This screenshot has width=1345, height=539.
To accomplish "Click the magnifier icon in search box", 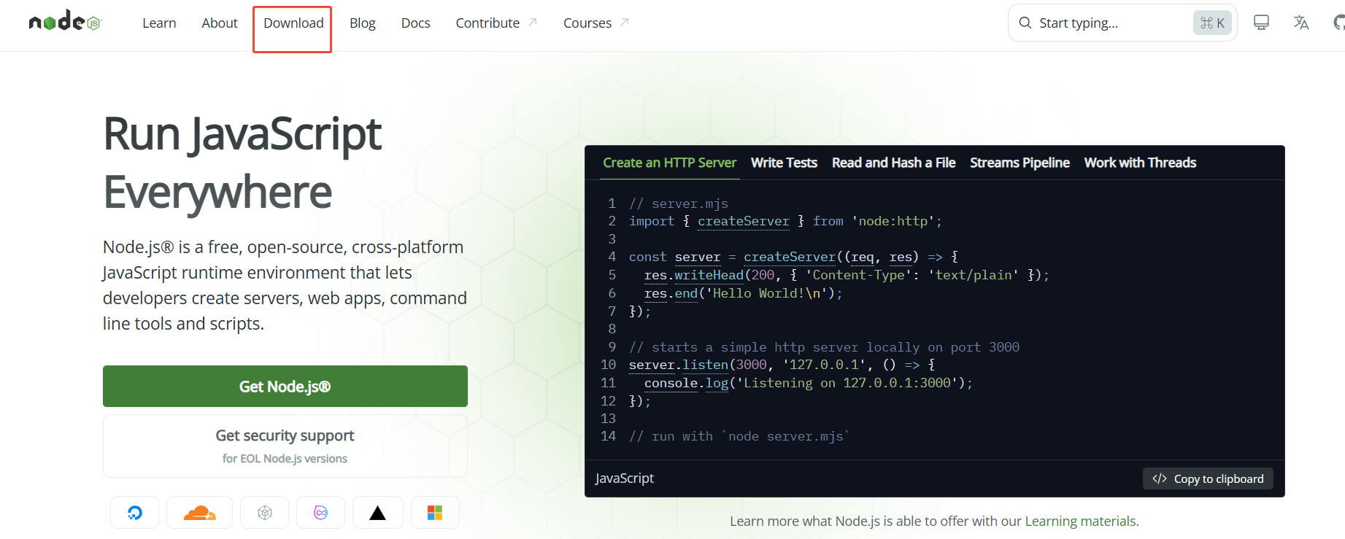I will point(1025,23).
